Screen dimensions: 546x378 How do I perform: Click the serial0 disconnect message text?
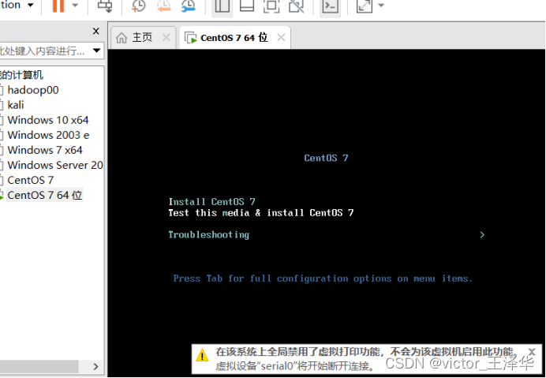click(296, 366)
